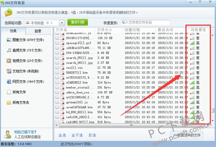
Task: Select the 视频文件 category
Action: tap(24, 61)
